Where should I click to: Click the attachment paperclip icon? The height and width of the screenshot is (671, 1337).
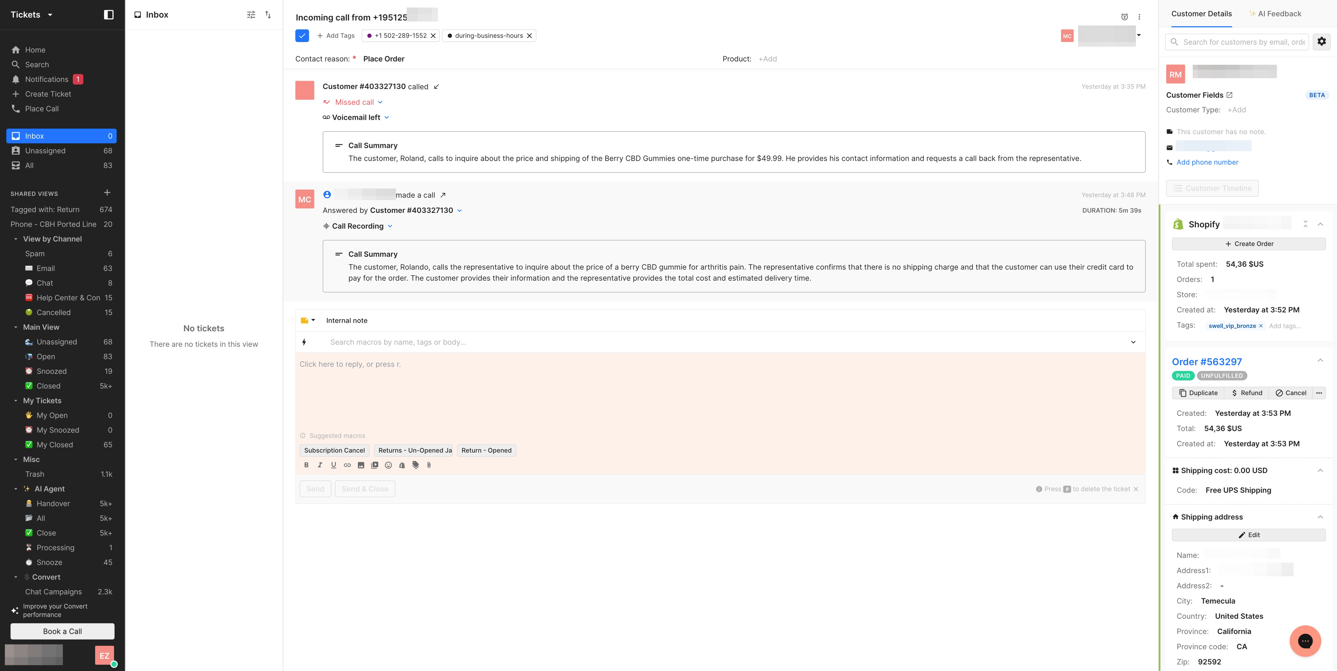(x=429, y=465)
